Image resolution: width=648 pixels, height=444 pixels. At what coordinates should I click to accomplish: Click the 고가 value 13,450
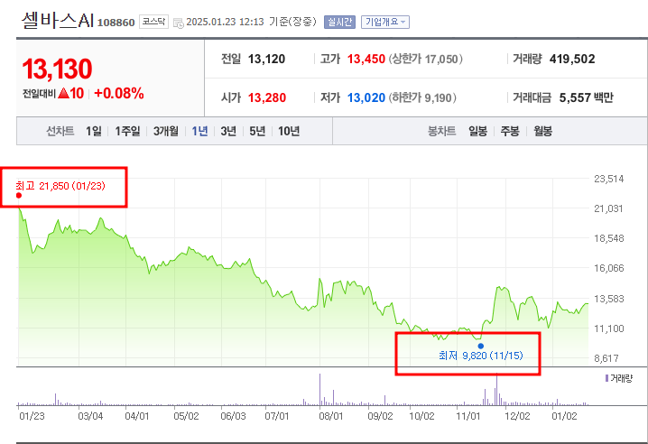366,60
